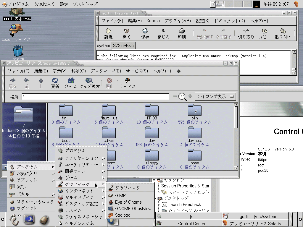The width and height of the screenshot is (303, 227).
Task: Click the gedit - [/etc/system] taskbar button
Action: pyautogui.click(x=255, y=216)
